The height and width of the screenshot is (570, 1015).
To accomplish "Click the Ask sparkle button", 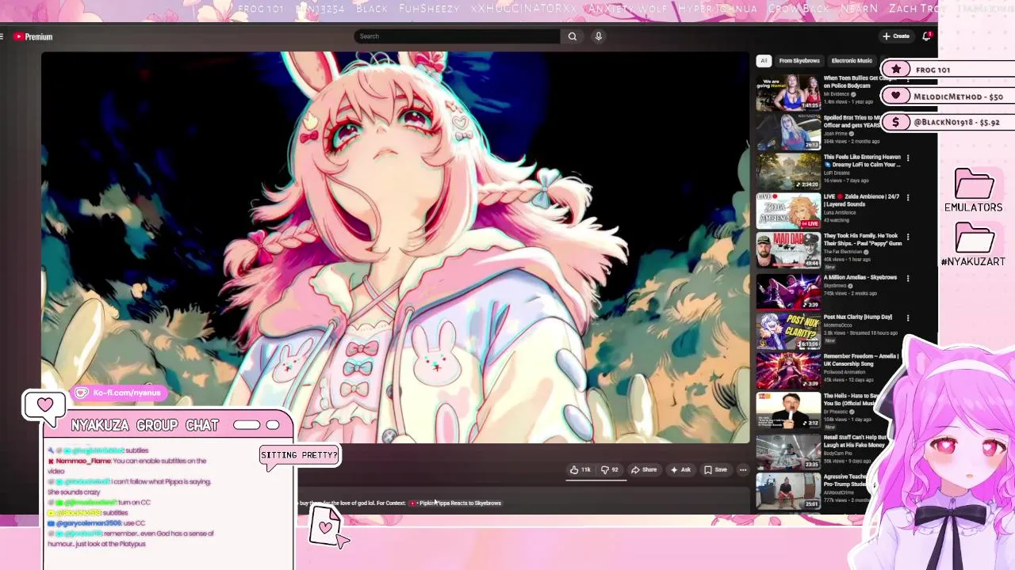I will point(680,469).
